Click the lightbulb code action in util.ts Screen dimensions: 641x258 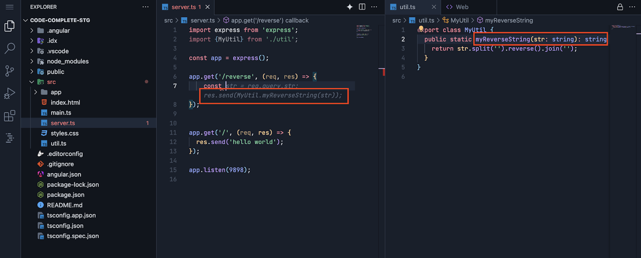click(421, 29)
